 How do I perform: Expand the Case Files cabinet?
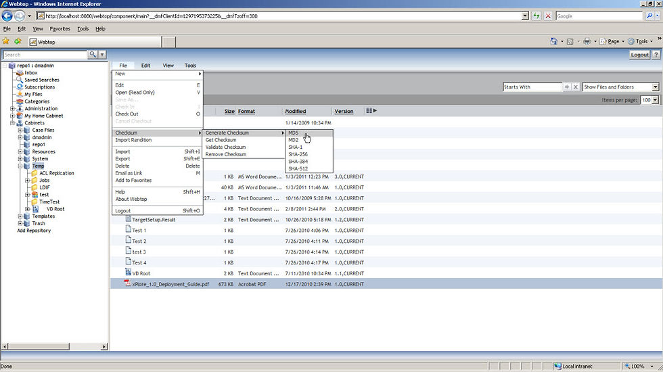(20, 130)
